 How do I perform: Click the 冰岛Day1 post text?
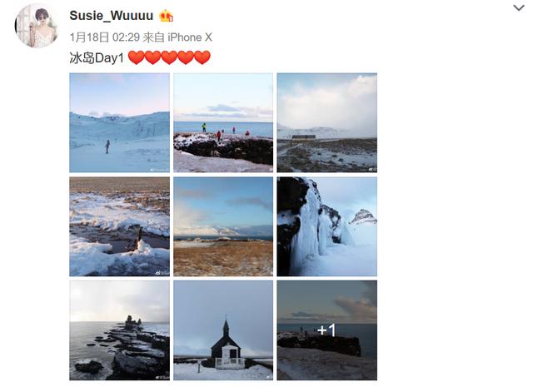point(97,57)
